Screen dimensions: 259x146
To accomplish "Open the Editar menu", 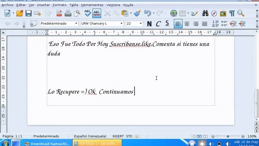I will 21,5.
